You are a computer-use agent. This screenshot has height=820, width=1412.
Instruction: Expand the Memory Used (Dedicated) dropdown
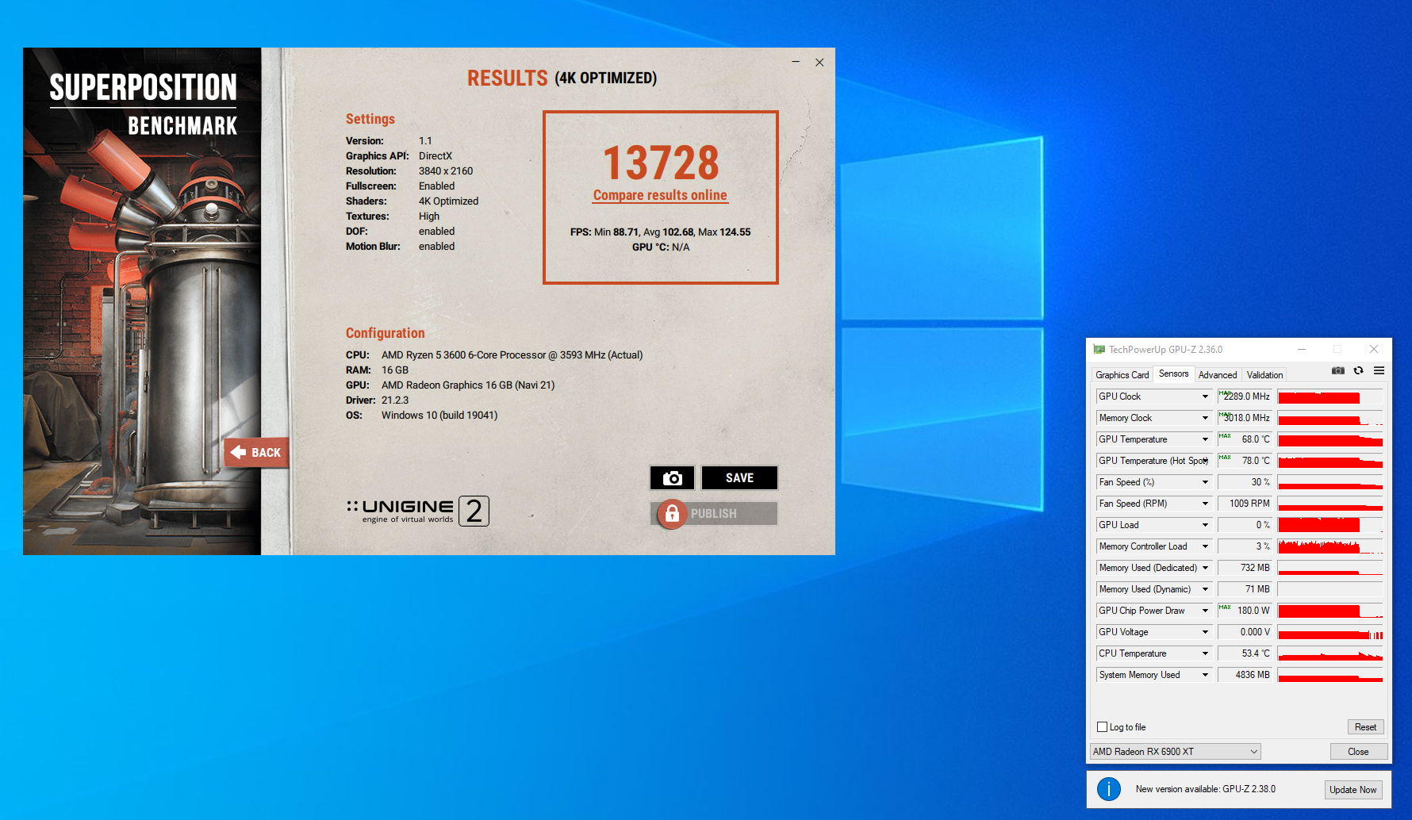click(1205, 568)
